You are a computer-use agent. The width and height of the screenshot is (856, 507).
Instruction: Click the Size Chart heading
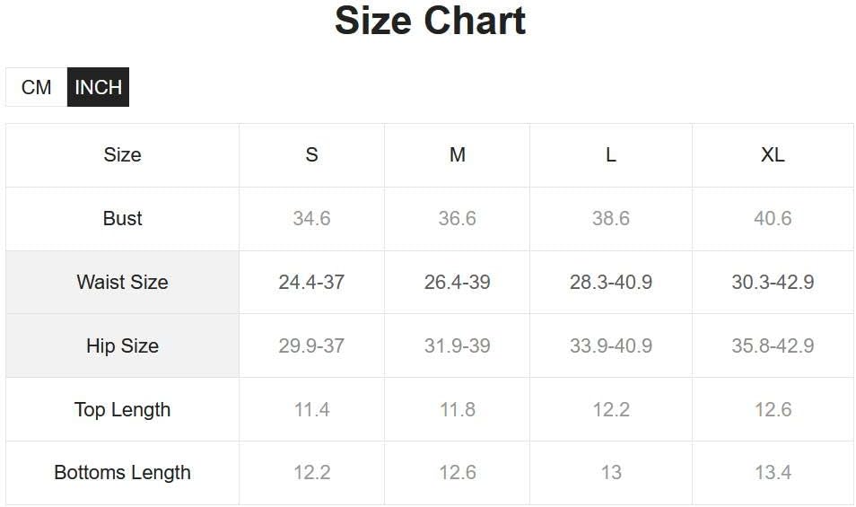[430, 21]
